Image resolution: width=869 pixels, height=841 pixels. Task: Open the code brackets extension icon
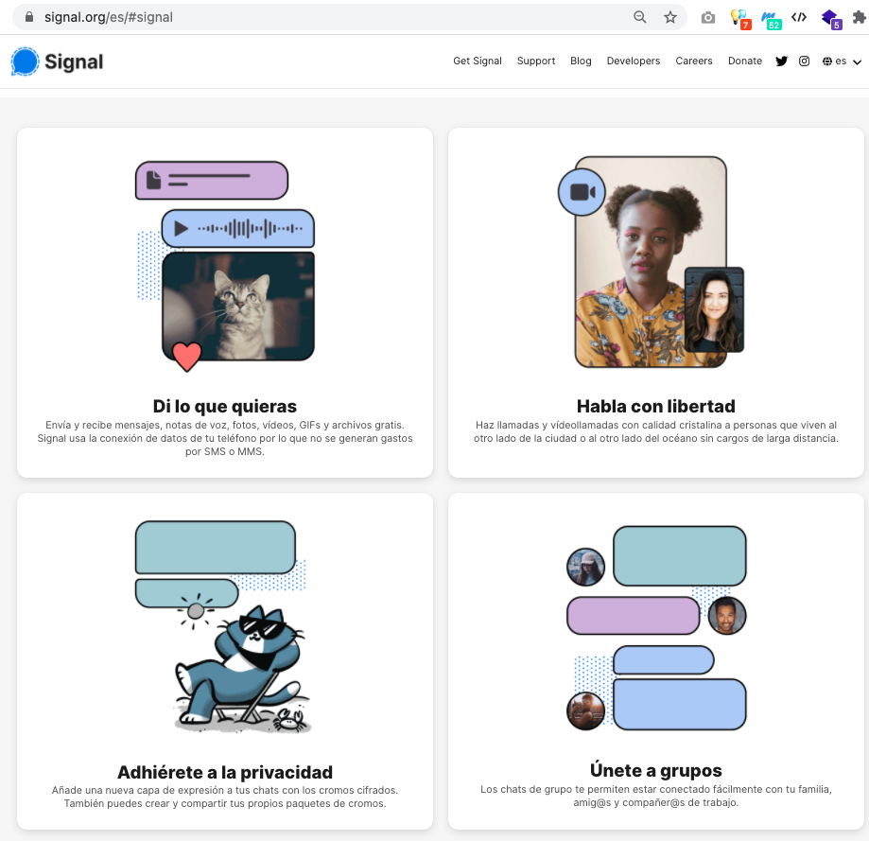pyautogui.click(x=799, y=17)
